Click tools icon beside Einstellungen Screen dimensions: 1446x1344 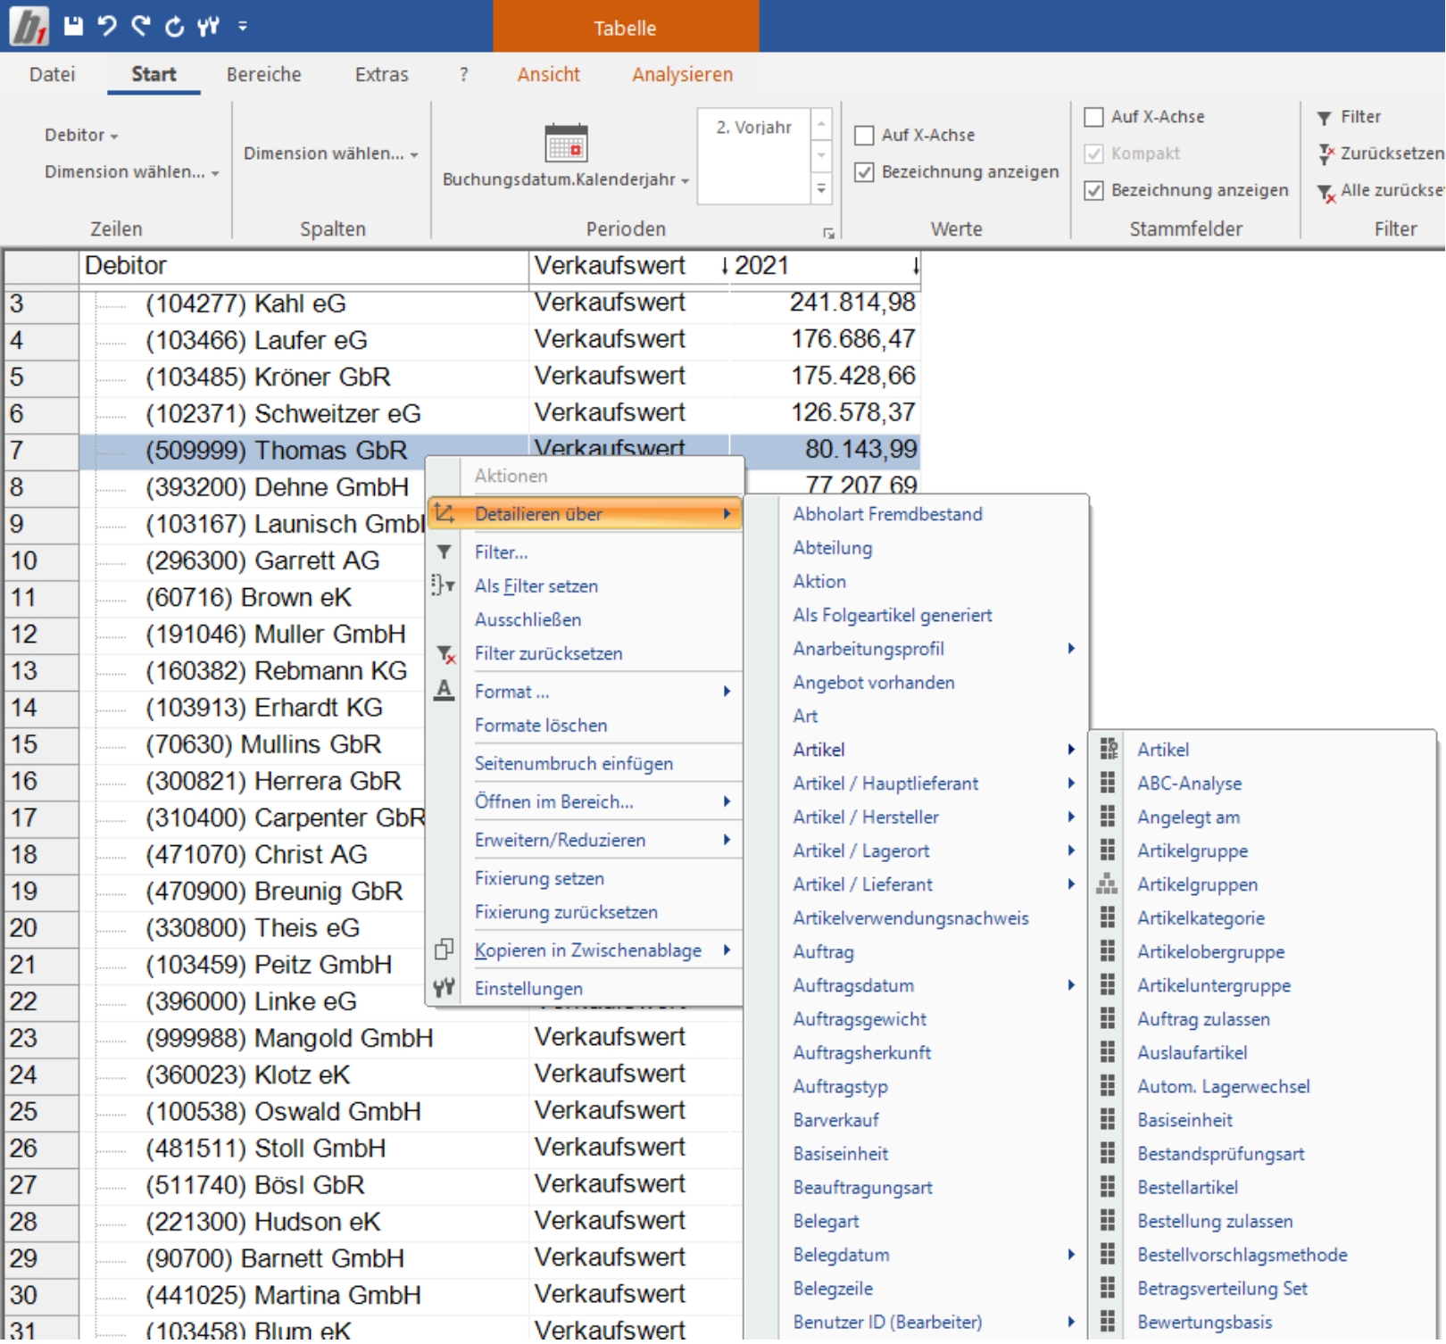(444, 990)
